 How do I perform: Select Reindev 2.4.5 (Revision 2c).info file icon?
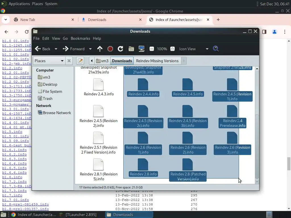pos(143,111)
